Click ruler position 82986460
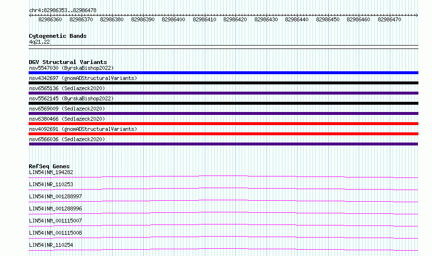This screenshot has width=432, height=256. tap(358, 19)
